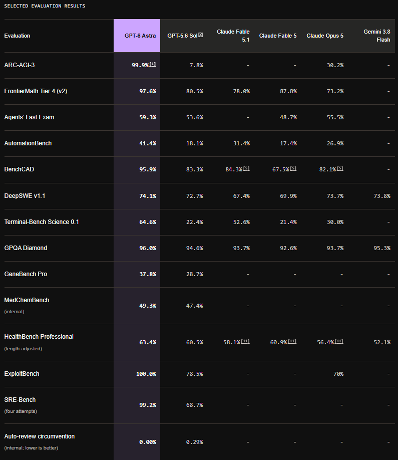Click the Claude Opus 5 column header
Screen dimensions: 398x460
pyautogui.click(x=325, y=36)
